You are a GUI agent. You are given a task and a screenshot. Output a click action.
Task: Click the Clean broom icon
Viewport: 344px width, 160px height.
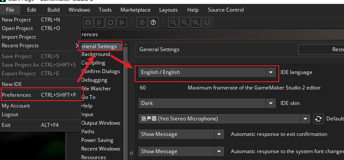point(122,22)
